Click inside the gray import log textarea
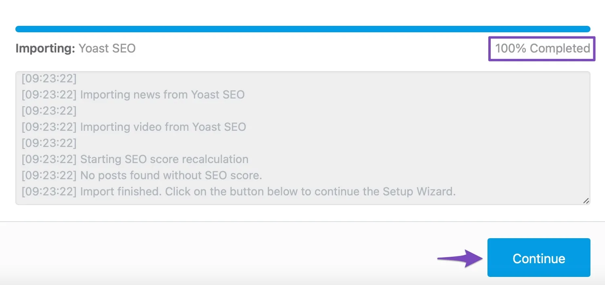 click(x=303, y=138)
